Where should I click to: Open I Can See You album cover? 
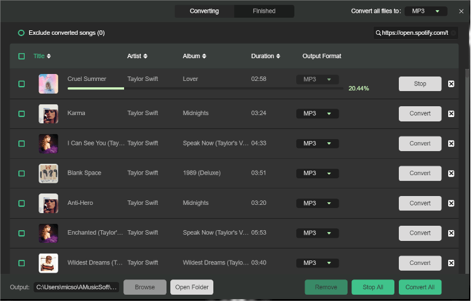[x=48, y=144]
